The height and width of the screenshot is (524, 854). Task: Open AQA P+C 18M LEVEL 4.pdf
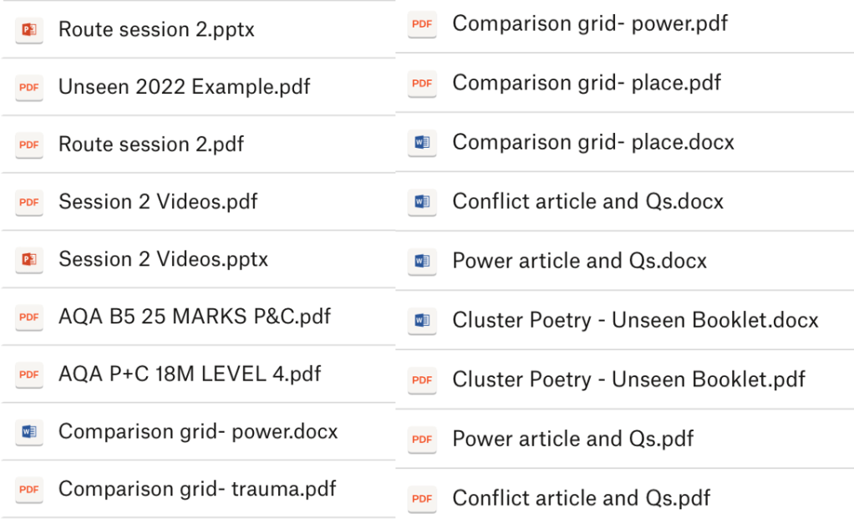point(190,374)
